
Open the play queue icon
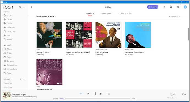click(x=109, y=94)
